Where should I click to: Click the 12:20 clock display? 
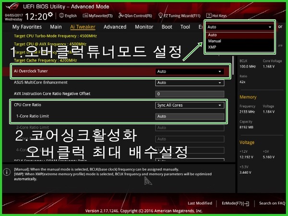[x=36, y=16]
